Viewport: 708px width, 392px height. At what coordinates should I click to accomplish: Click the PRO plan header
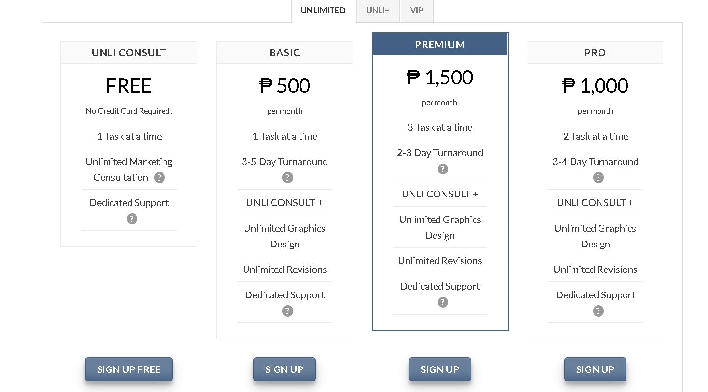[595, 52]
